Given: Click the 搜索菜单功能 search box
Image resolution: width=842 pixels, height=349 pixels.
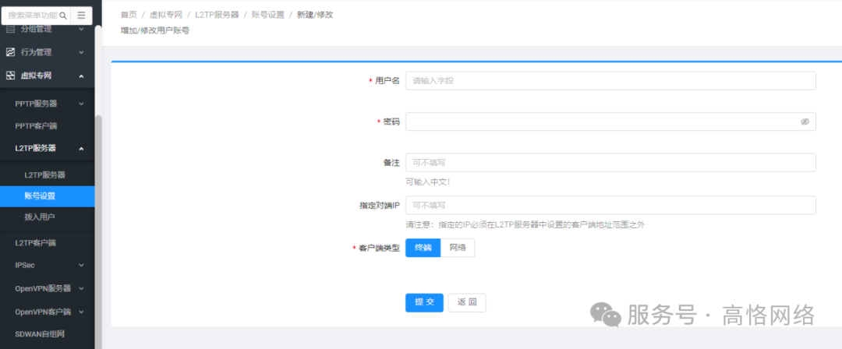Looking at the screenshot, I should (36, 16).
